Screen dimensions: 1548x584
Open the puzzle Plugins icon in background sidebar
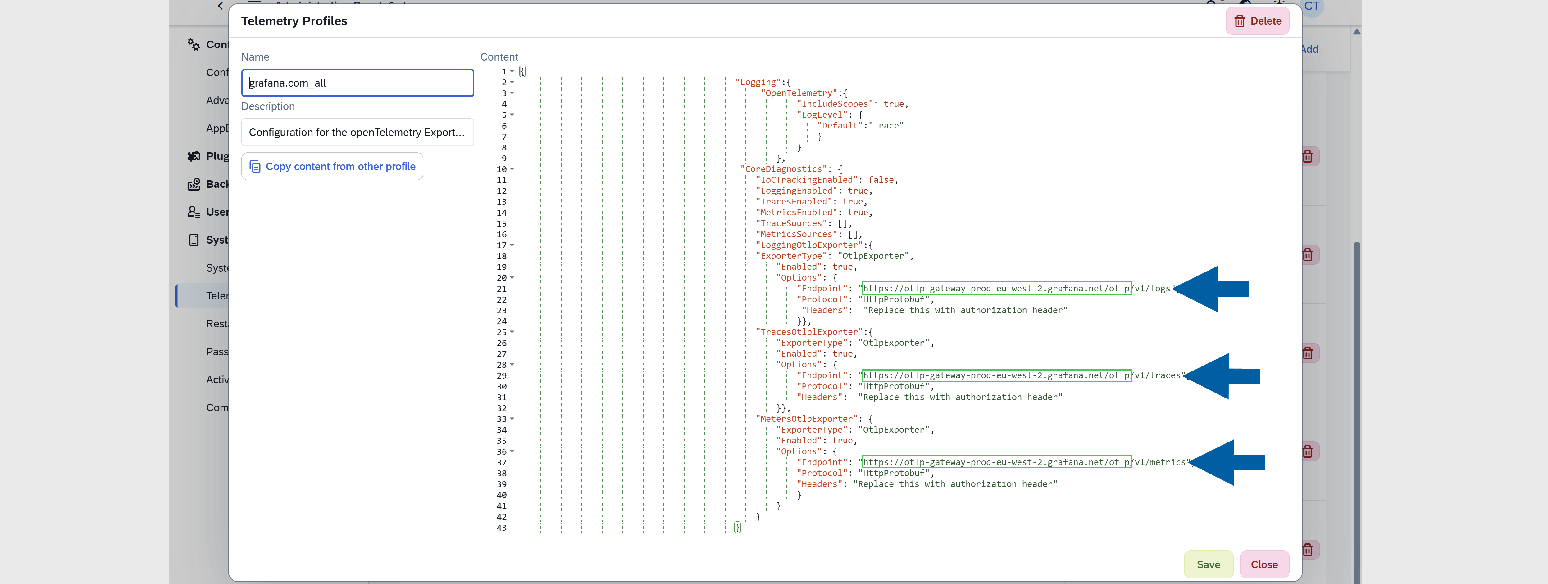coord(193,156)
